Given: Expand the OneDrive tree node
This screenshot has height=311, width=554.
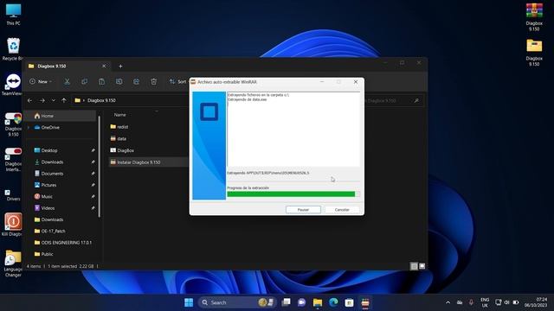Looking at the screenshot, I should pos(29,128).
